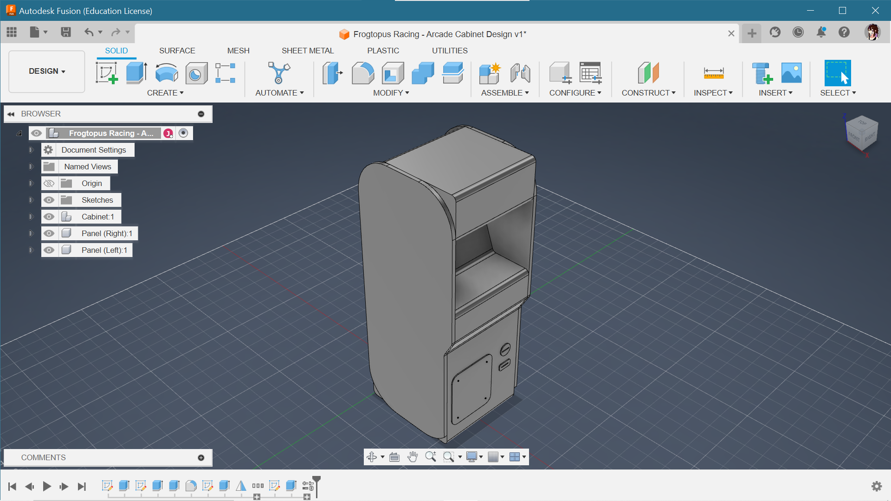Collapse the BROWSER panel
Image resolution: width=891 pixels, height=501 pixels.
click(11, 114)
